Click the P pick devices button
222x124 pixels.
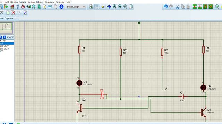[x=1, y=37]
